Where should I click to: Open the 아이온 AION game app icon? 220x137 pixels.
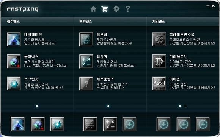[159, 84]
